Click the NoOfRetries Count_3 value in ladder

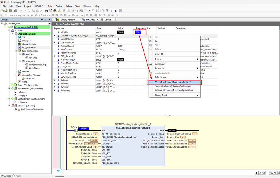[x=91, y=144]
